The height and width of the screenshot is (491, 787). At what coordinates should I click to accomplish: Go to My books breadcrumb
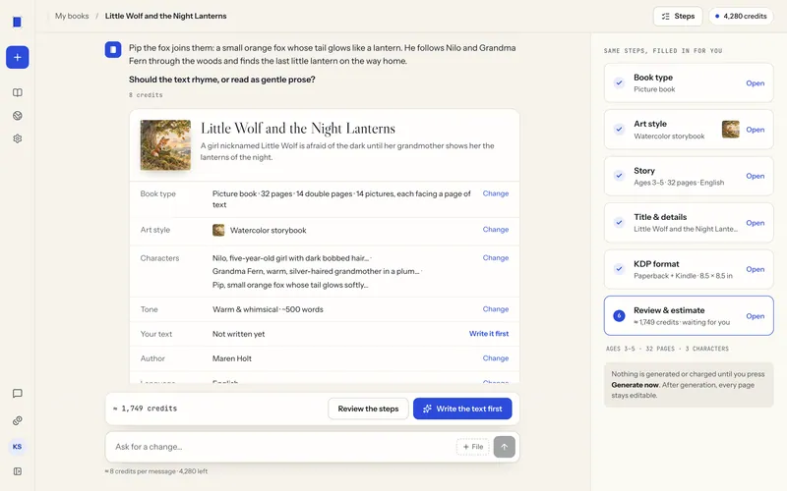(x=72, y=16)
